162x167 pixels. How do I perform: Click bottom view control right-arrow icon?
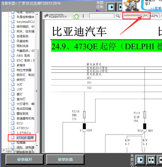pos(140,160)
